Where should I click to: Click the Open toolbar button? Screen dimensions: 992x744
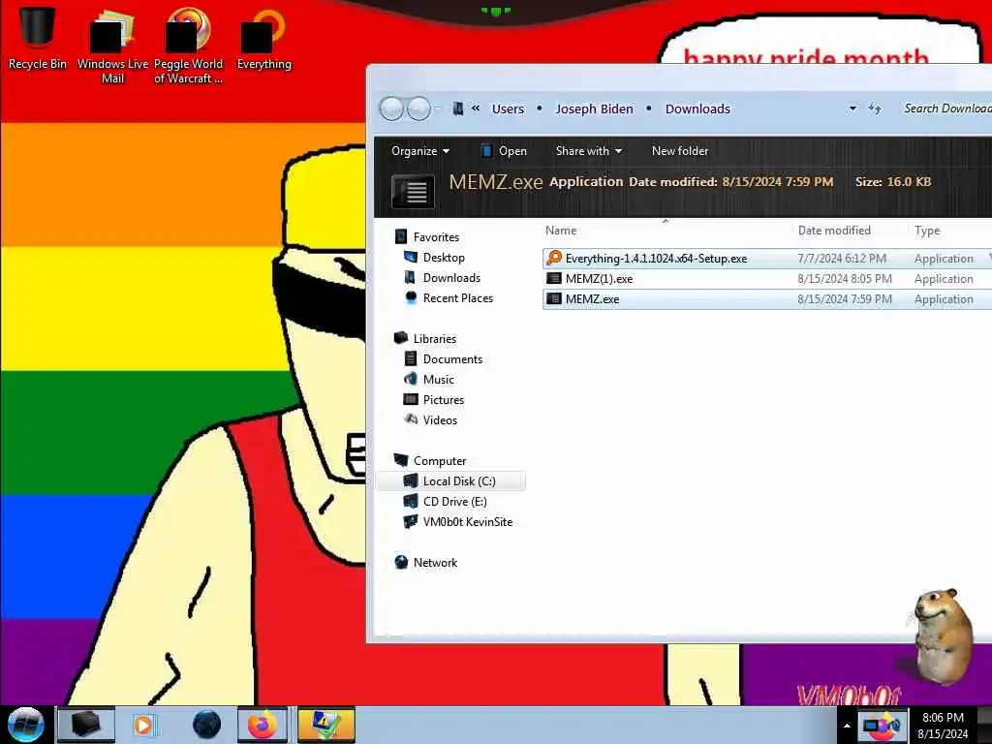coord(504,150)
